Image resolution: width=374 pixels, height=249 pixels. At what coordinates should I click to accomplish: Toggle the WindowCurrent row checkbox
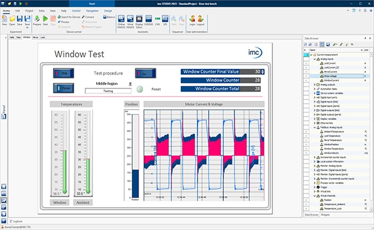coord(306,80)
